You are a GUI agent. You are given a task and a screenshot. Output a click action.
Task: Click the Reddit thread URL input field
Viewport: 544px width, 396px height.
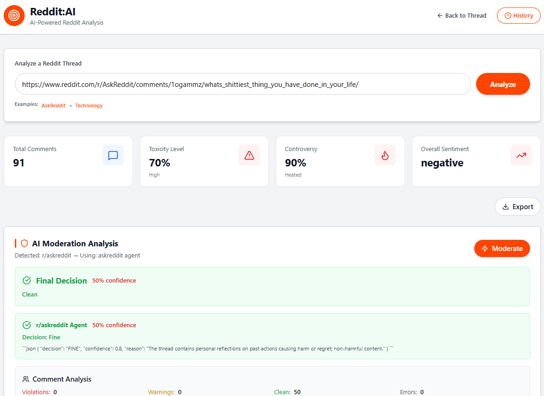pyautogui.click(x=243, y=84)
